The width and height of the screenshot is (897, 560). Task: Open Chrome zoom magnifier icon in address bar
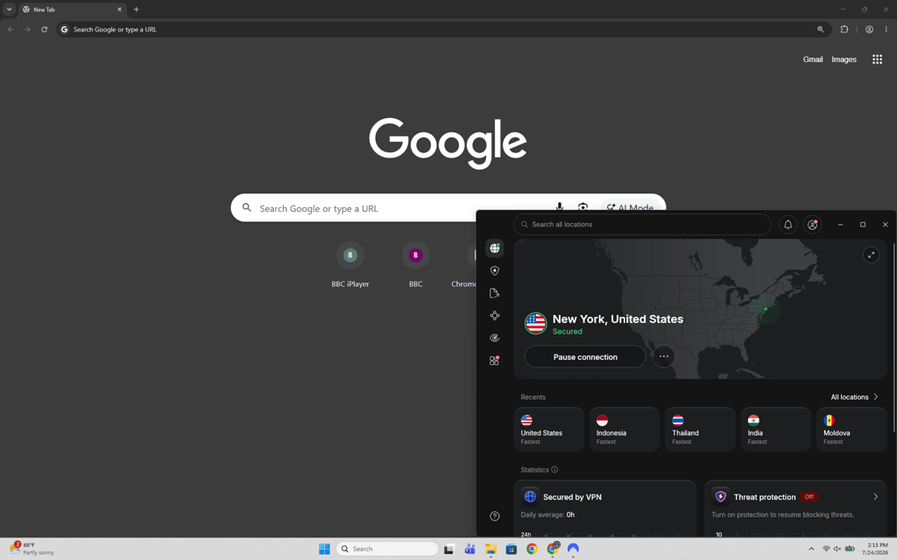tap(820, 29)
